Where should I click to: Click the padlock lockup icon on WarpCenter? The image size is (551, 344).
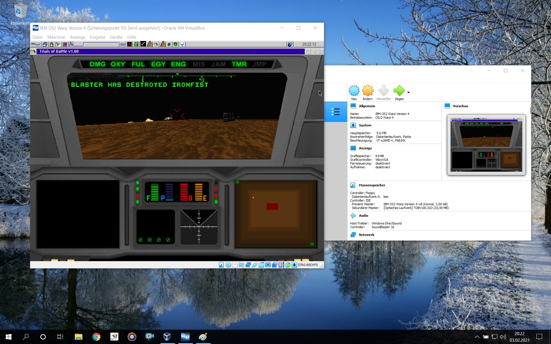pyautogui.click(x=51, y=44)
